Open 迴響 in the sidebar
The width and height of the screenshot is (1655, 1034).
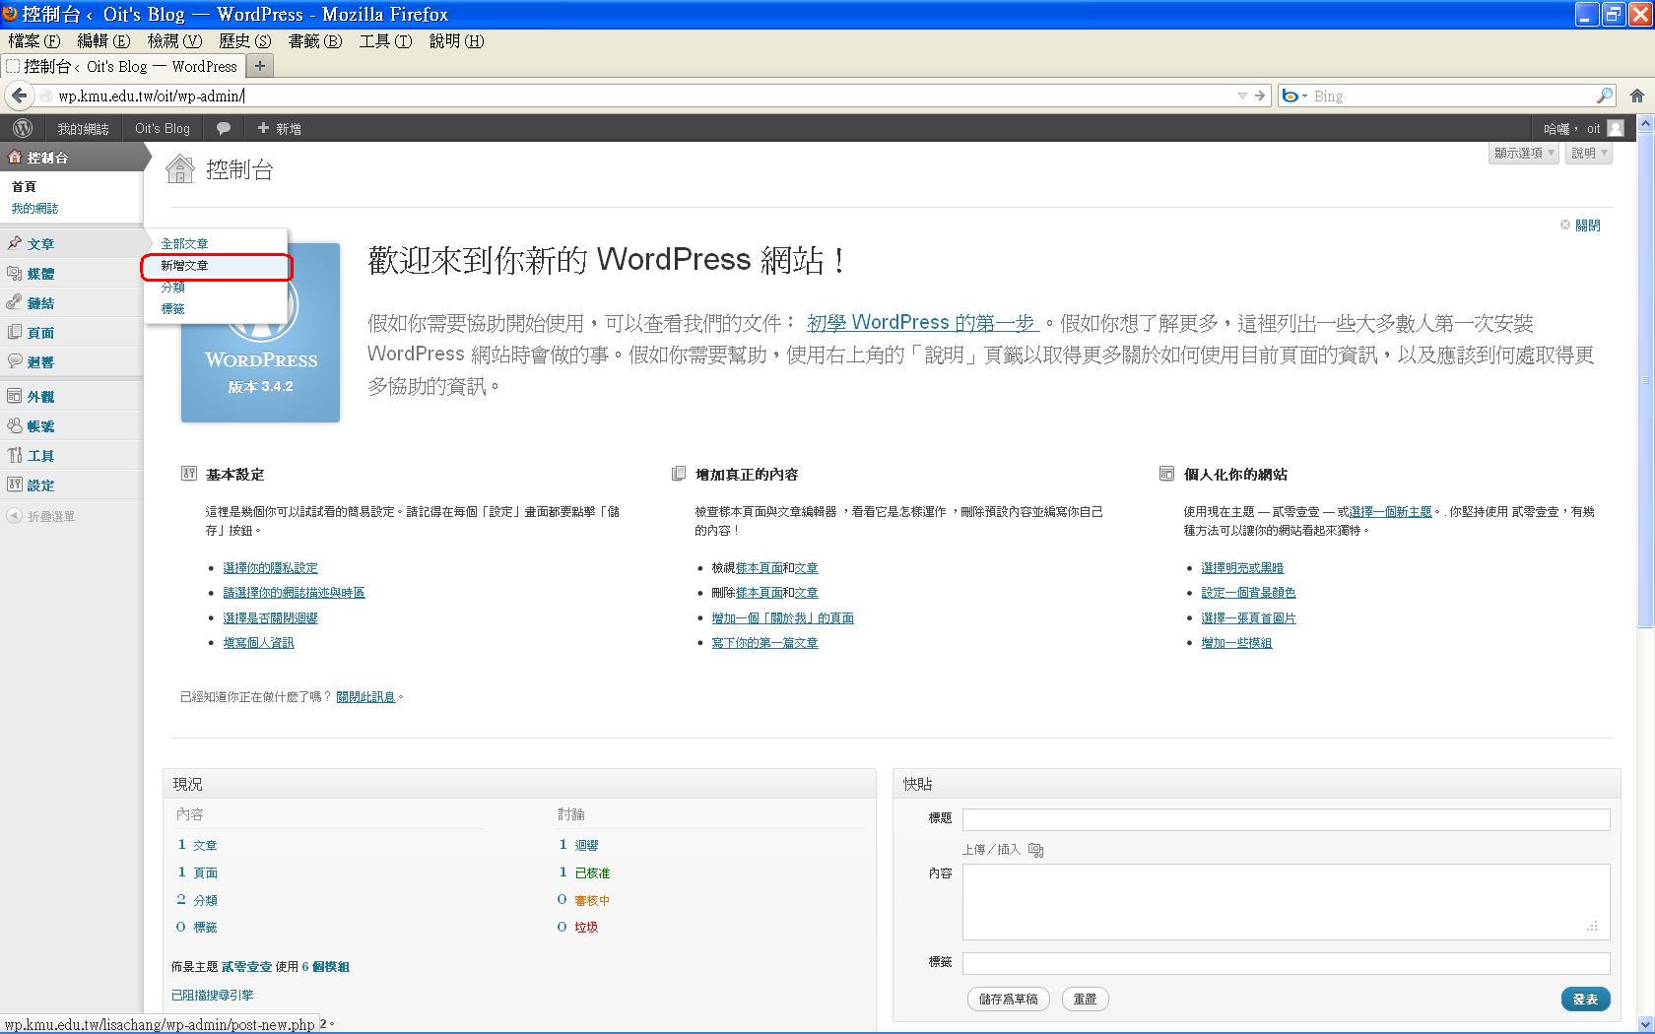[71, 361]
